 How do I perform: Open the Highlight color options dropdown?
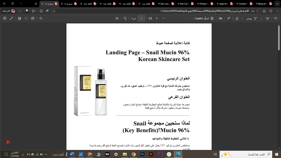261,18
